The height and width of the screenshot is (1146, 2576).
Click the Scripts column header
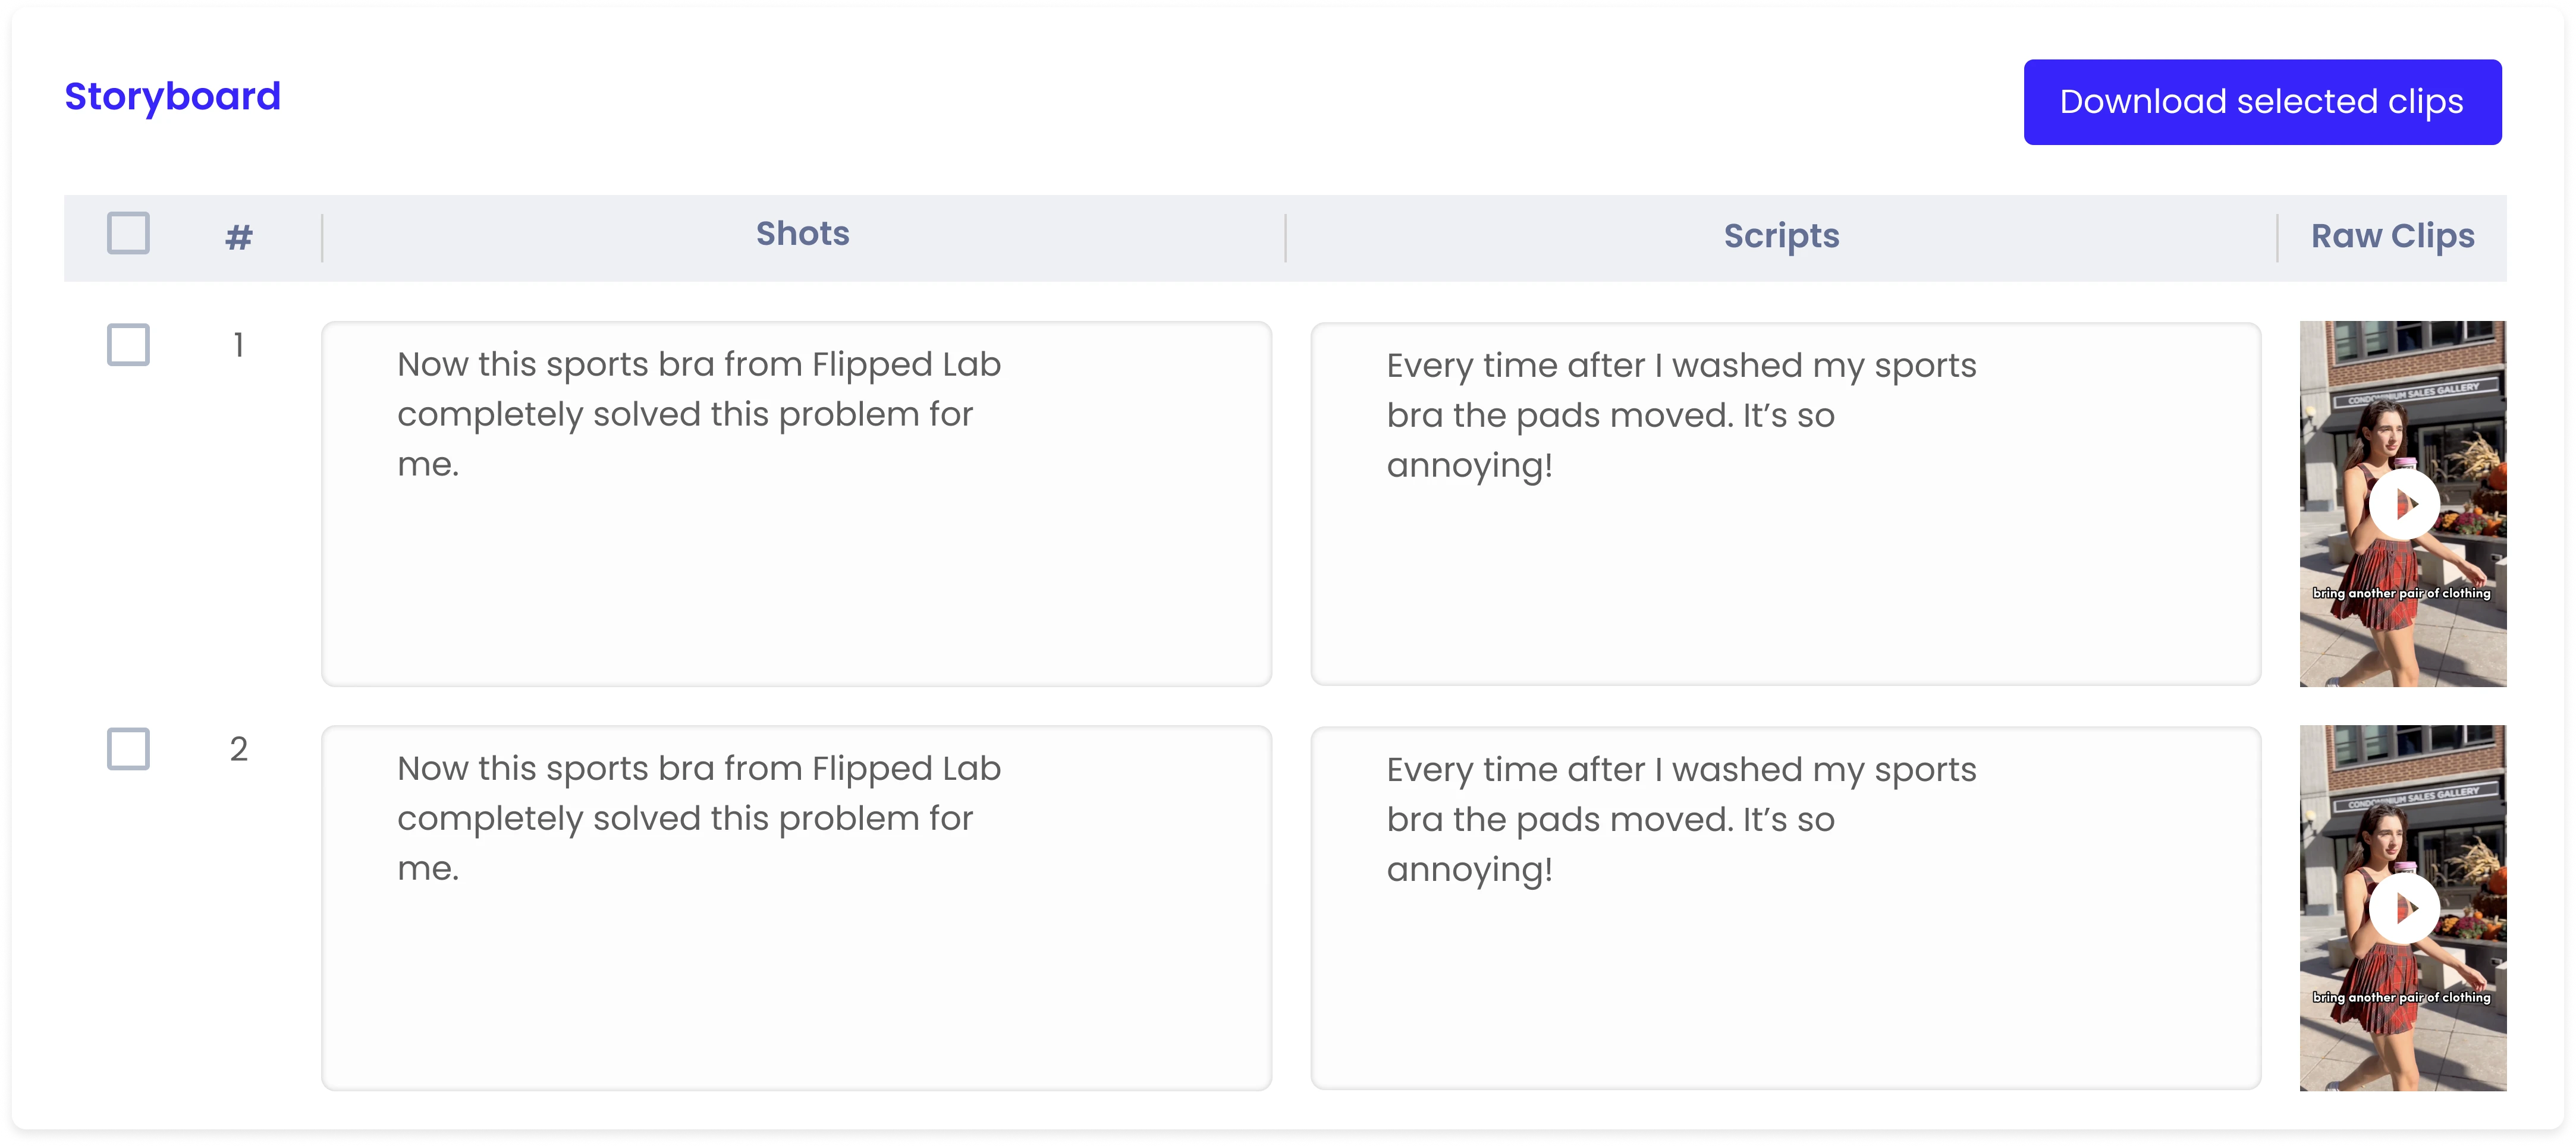click(x=1781, y=236)
